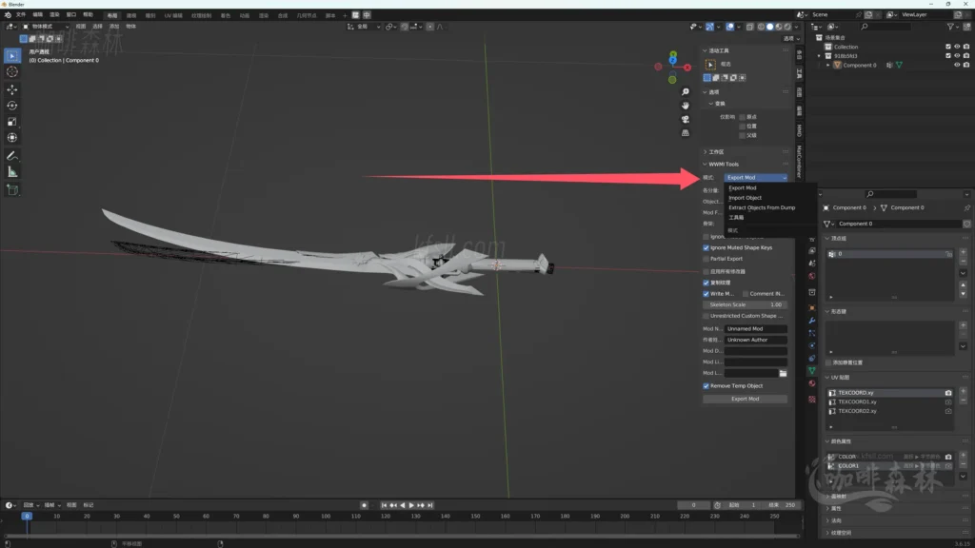975x548 pixels.
Task: Click the folder icon to browse mod path
Action: point(783,374)
